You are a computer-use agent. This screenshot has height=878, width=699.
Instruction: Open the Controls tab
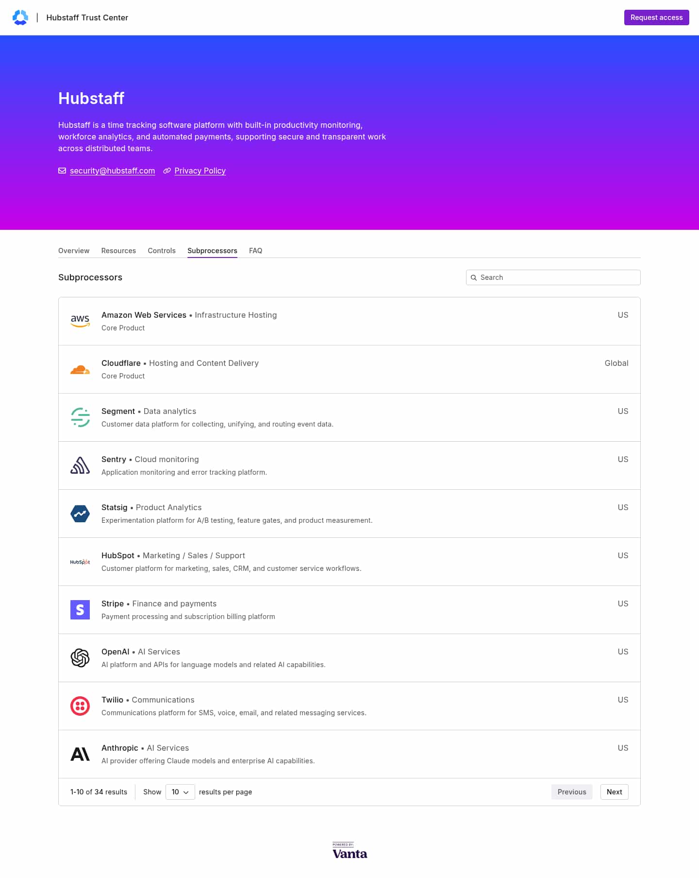tap(162, 251)
